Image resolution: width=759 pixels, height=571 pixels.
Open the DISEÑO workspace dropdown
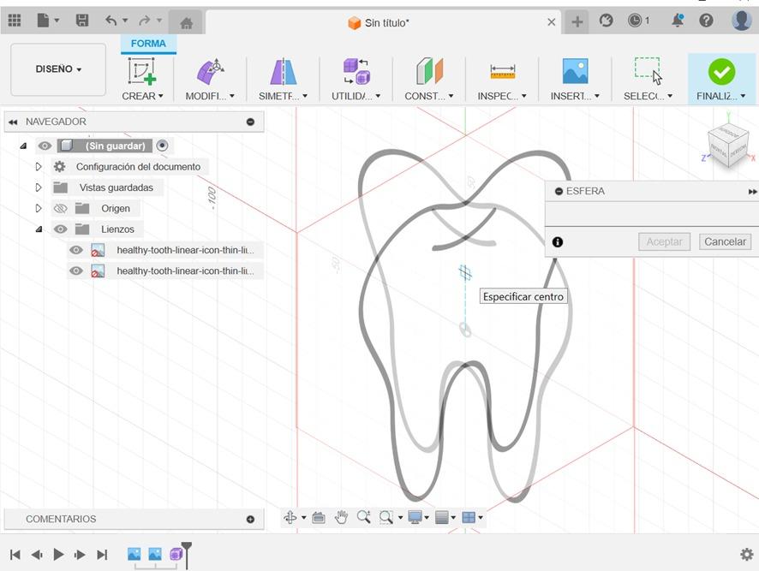(x=58, y=69)
